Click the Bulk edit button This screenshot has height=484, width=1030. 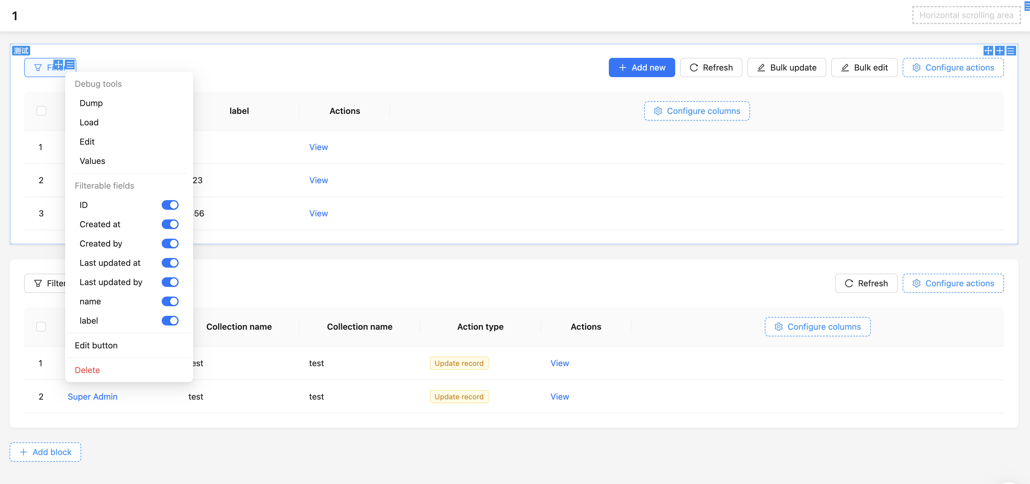tap(864, 68)
